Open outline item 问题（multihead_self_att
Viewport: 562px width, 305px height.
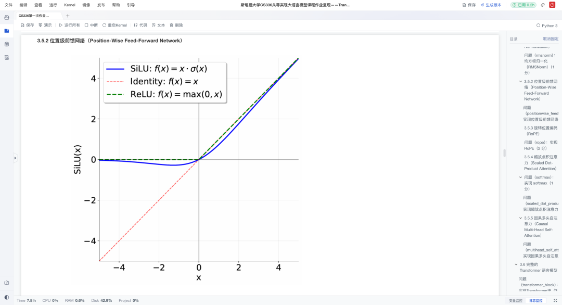(541, 250)
